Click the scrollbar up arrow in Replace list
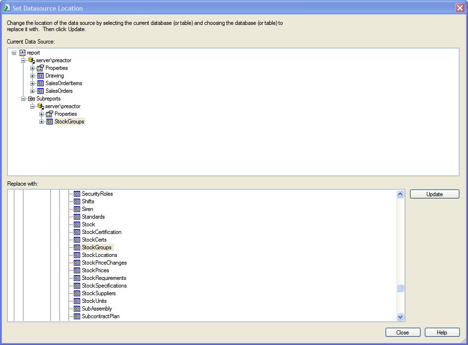 pos(400,194)
